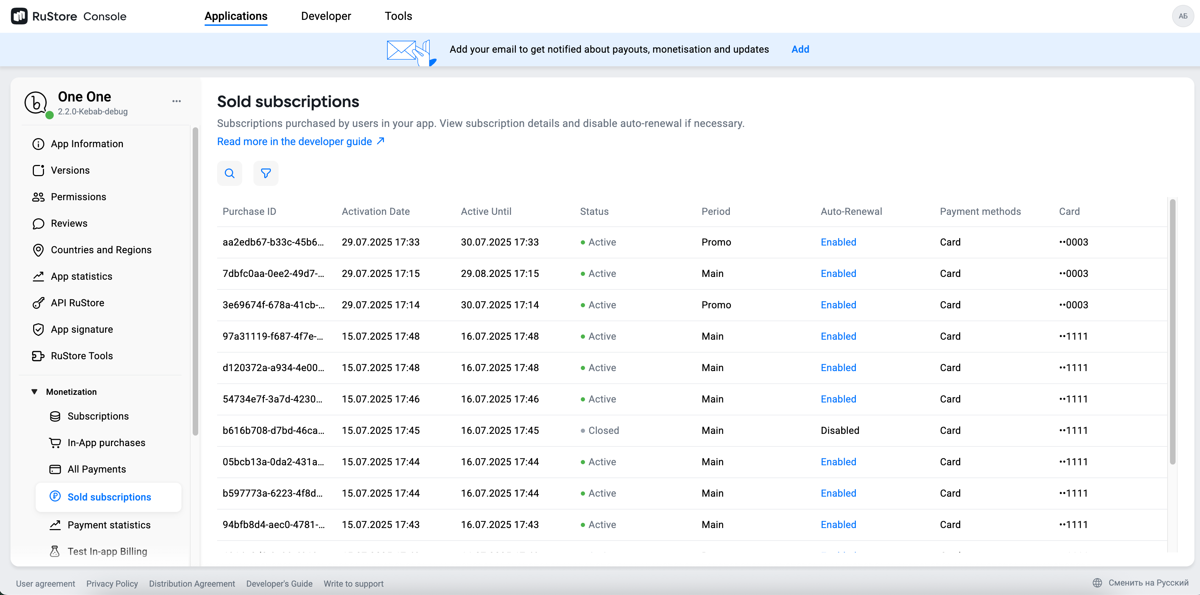Open the filter funnel icon
This screenshot has width=1200, height=595.
[x=266, y=173]
